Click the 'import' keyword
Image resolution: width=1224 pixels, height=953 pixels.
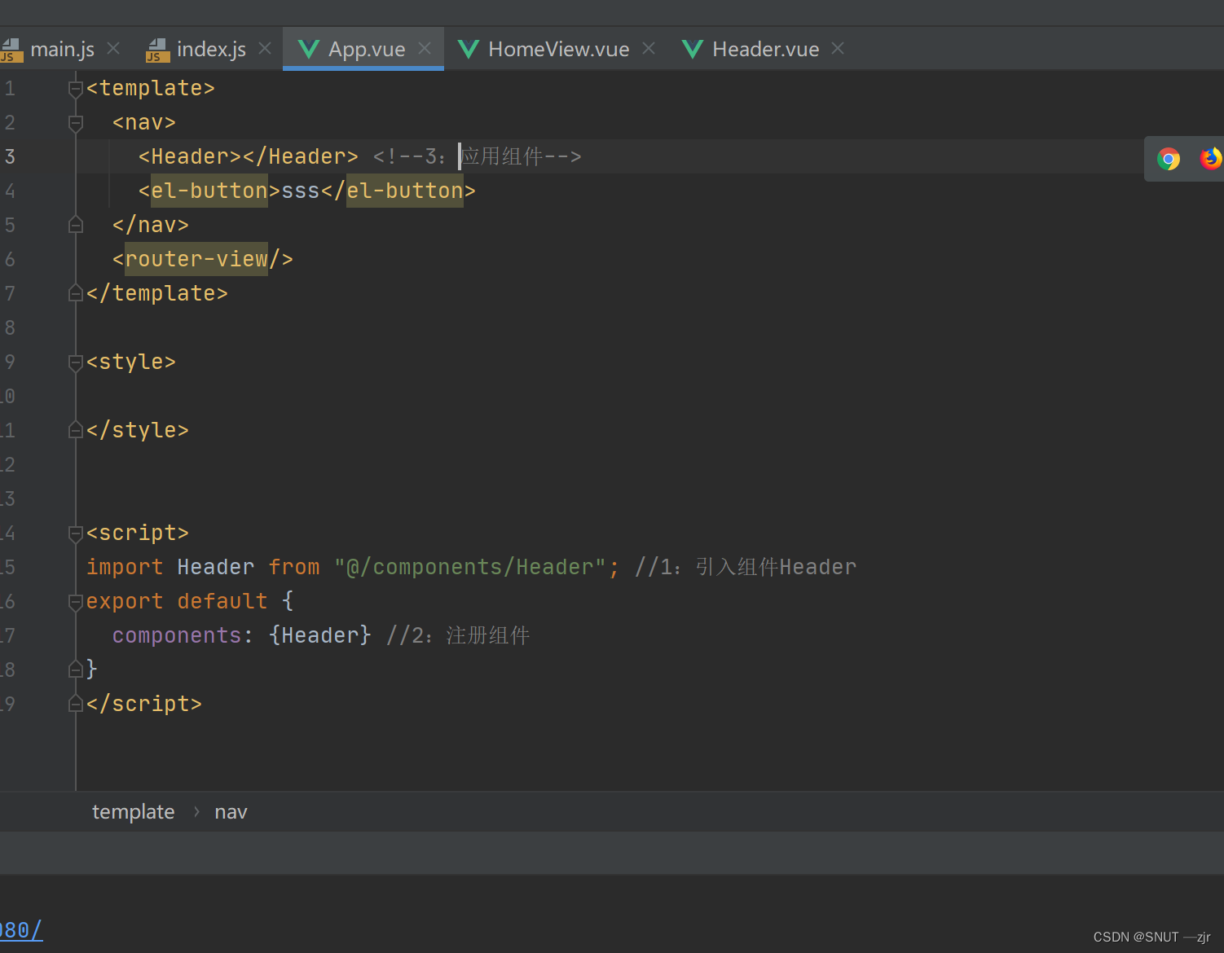pyautogui.click(x=125, y=567)
